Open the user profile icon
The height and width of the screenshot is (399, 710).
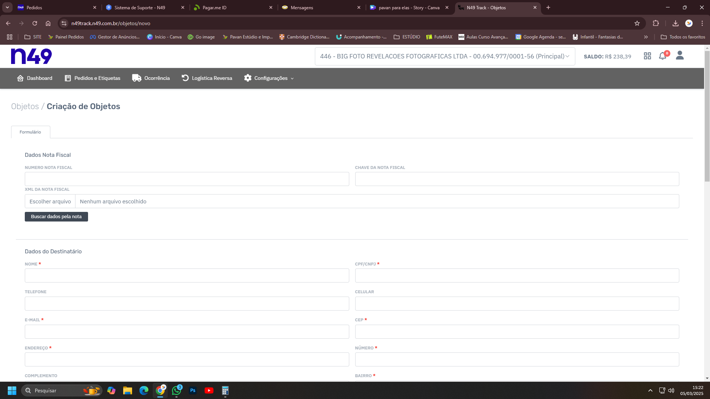click(x=680, y=56)
